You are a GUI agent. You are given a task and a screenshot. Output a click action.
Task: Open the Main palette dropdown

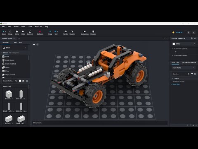coord(14,48)
